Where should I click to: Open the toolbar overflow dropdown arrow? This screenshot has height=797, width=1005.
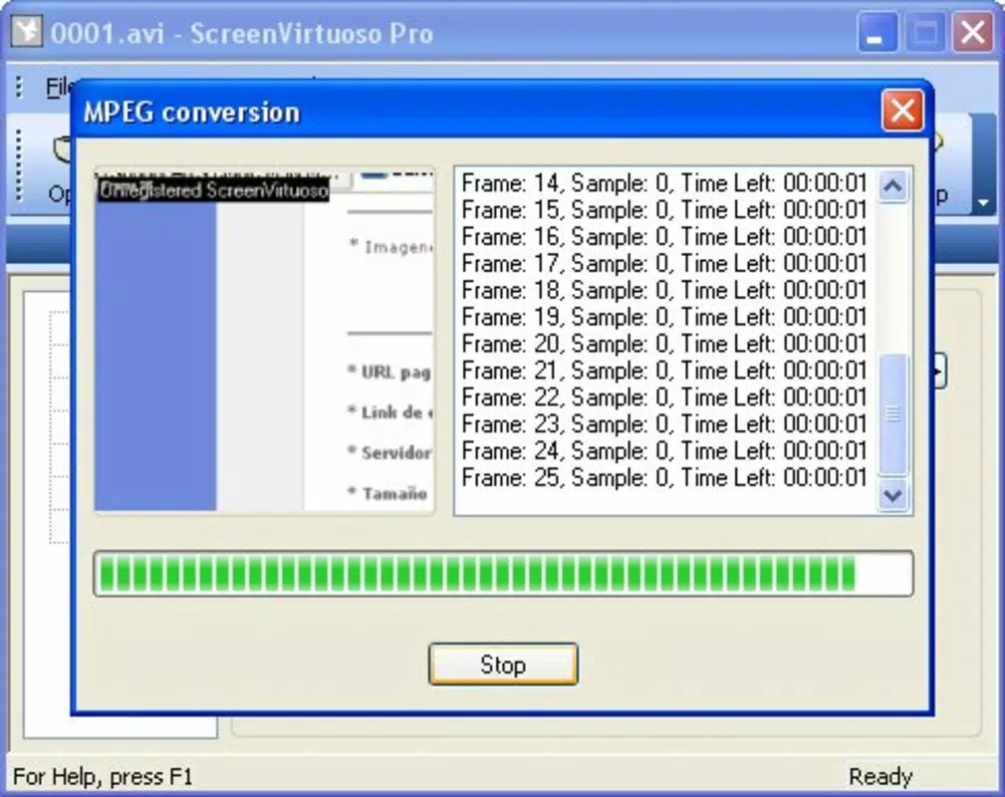(x=983, y=202)
